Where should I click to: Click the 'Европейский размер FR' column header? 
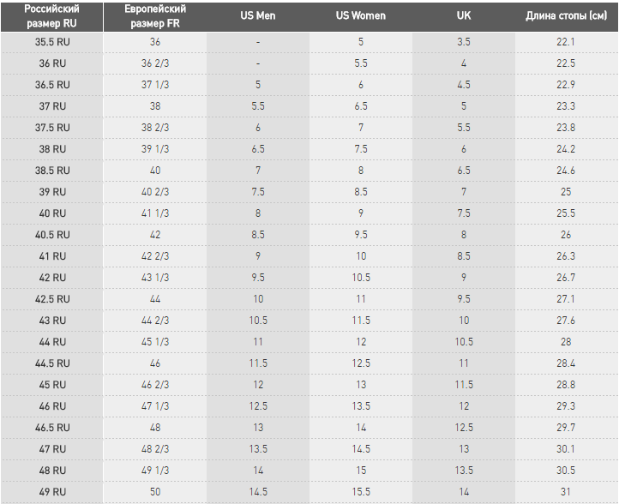(x=155, y=15)
